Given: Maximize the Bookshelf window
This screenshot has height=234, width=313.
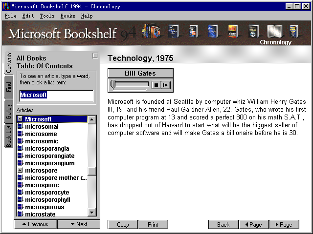Looking at the screenshot, I should tap(297, 6).
